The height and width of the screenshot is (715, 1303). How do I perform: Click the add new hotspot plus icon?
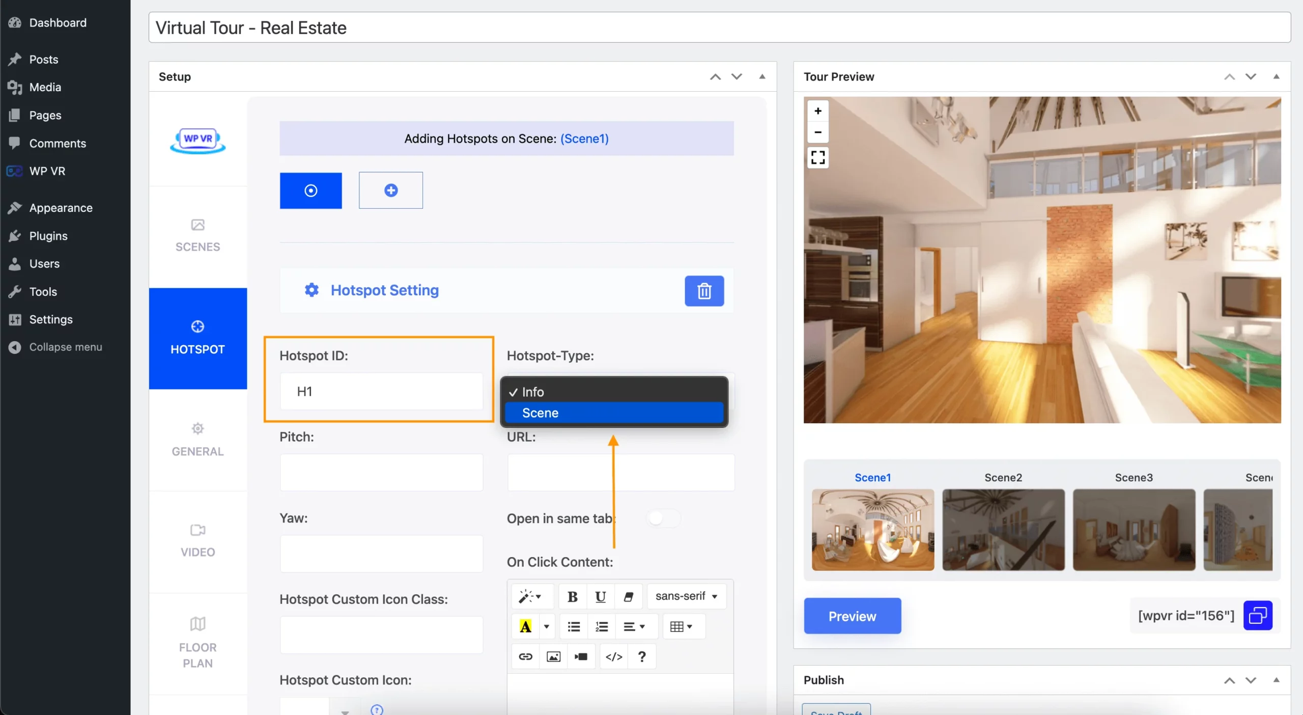(390, 190)
